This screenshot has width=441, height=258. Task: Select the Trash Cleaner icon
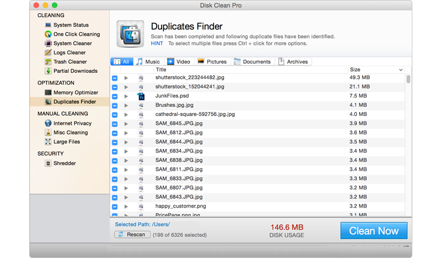48,62
